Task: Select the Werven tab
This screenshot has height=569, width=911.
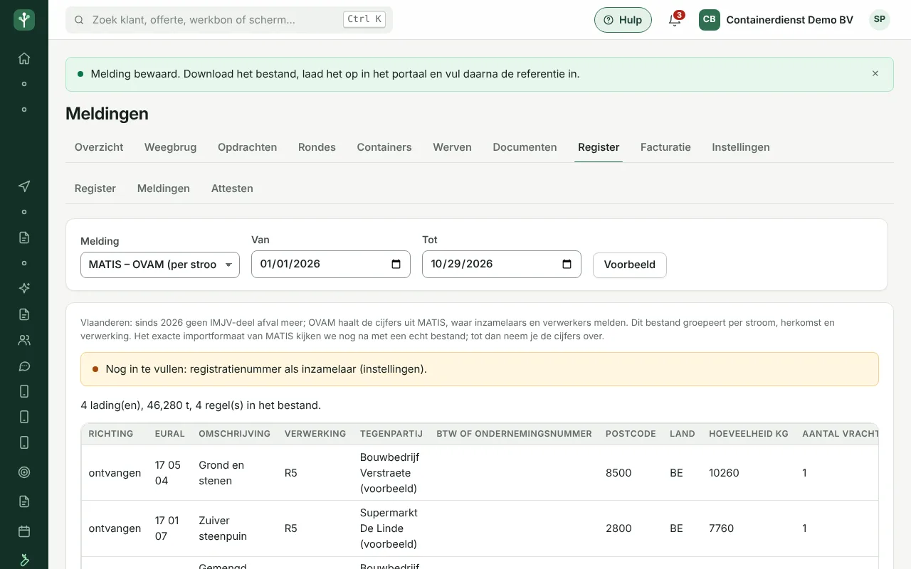Action: point(453,147)
